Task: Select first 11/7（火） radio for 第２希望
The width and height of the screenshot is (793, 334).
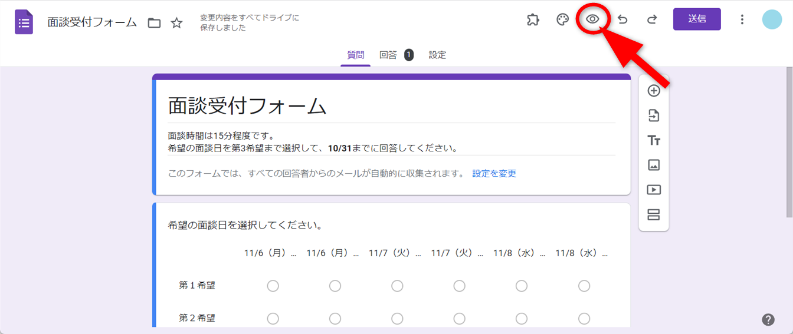Action: point(397,318)
